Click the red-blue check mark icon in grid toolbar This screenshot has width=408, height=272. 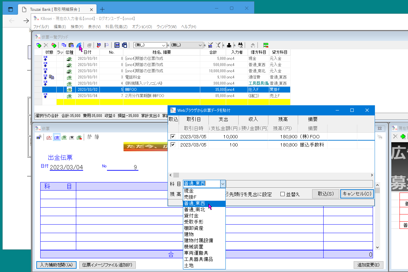(x=99, y=45)
